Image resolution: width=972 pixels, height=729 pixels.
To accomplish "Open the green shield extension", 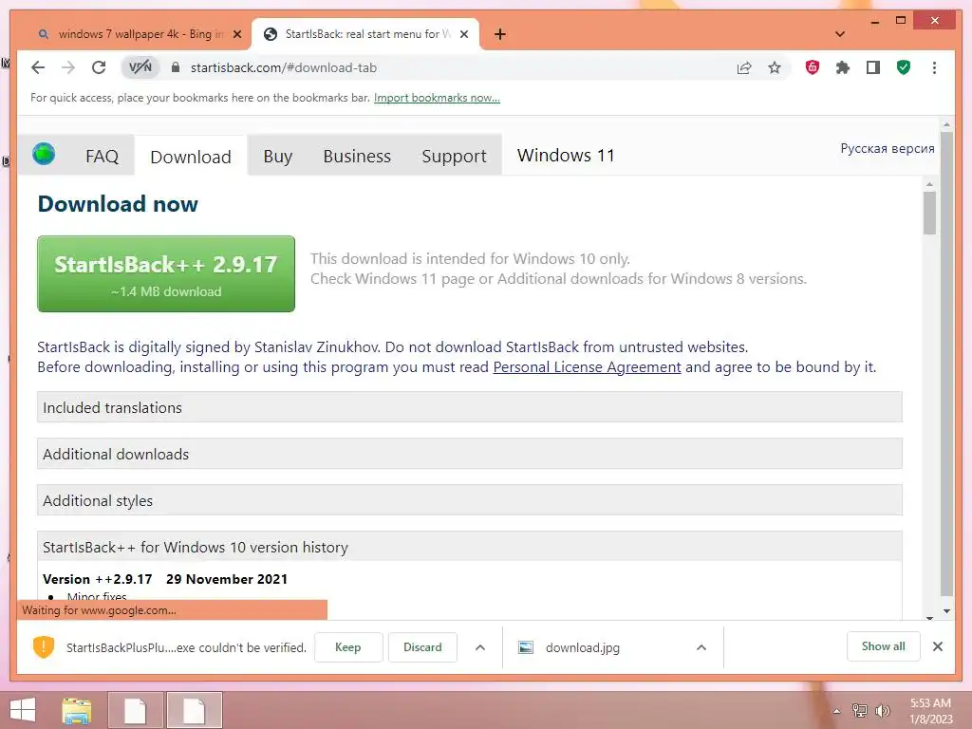I will pos(904,67).
